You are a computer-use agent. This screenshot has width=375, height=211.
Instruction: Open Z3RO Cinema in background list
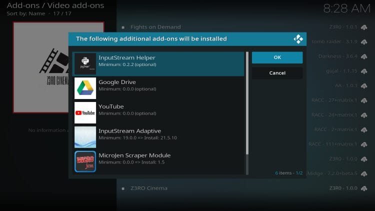point(149,188)
